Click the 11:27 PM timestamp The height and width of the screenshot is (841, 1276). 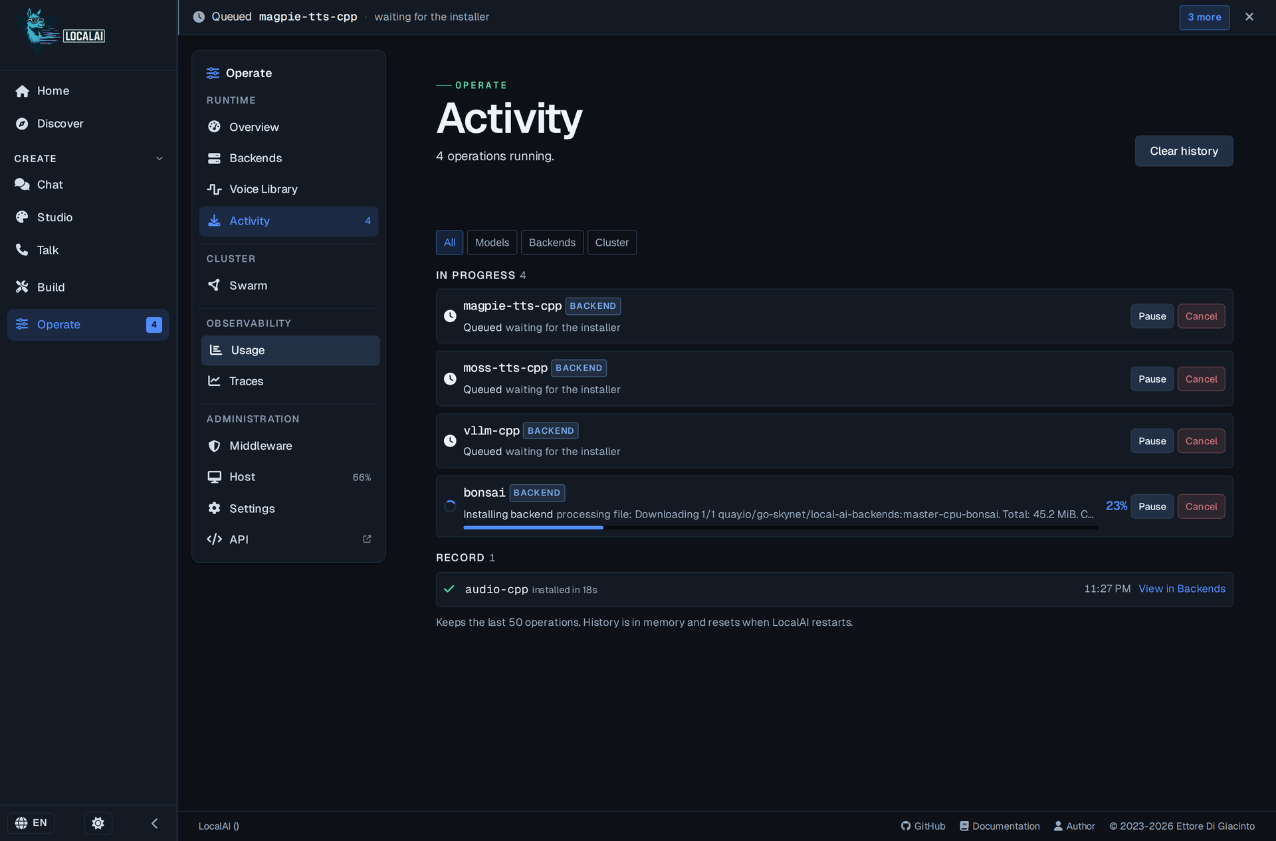(1107, 589)
